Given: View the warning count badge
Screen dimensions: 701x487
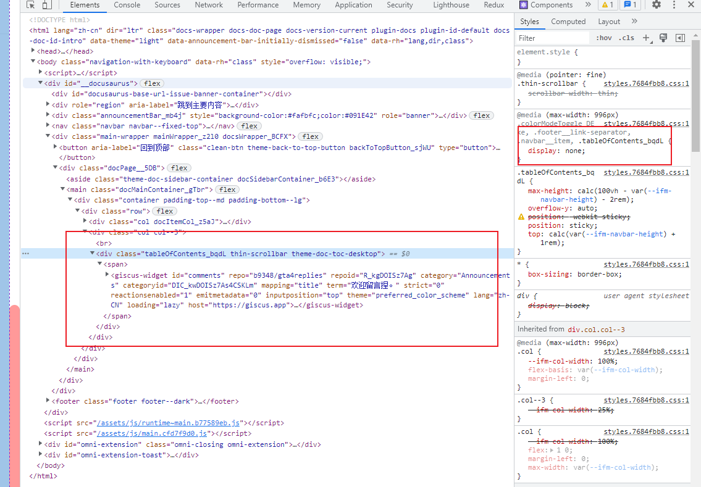Looking at the screenshot, I should coord(608,5).
